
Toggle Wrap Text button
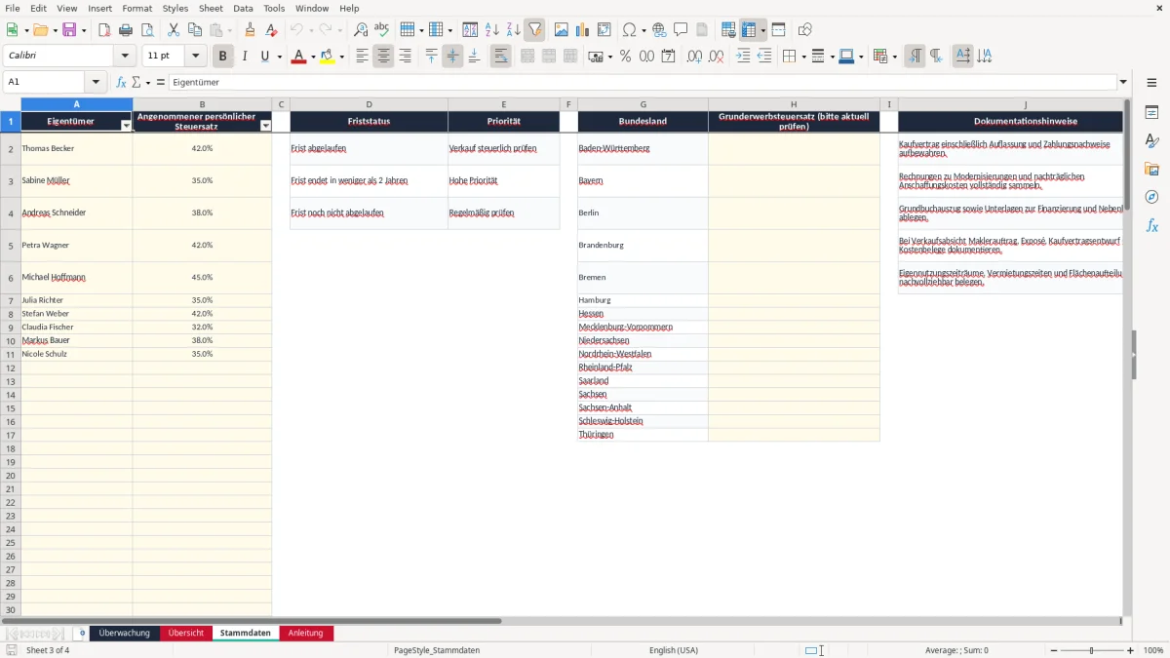[500, 57]
